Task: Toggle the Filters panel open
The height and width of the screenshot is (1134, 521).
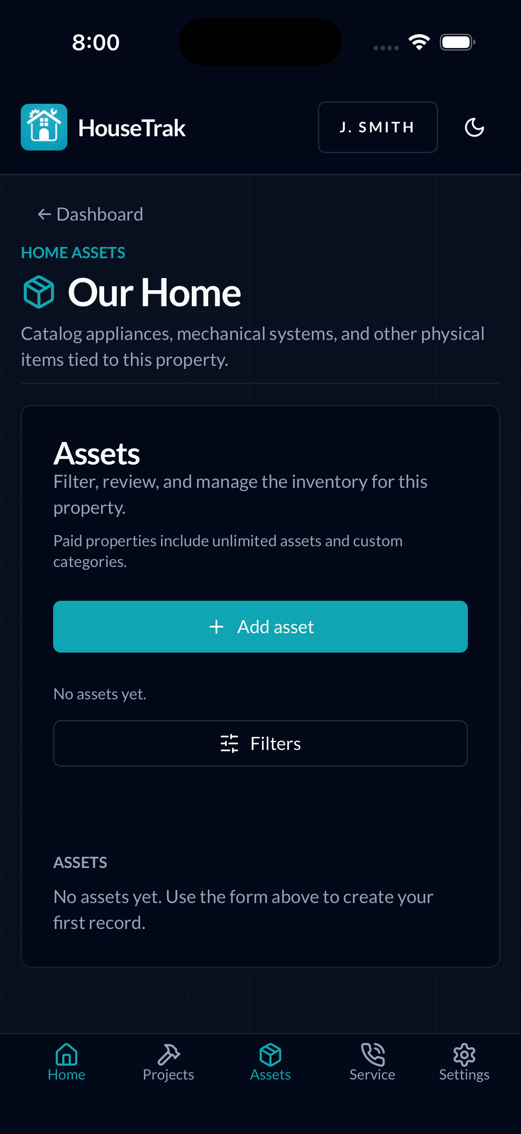Action: click(260, 743)
